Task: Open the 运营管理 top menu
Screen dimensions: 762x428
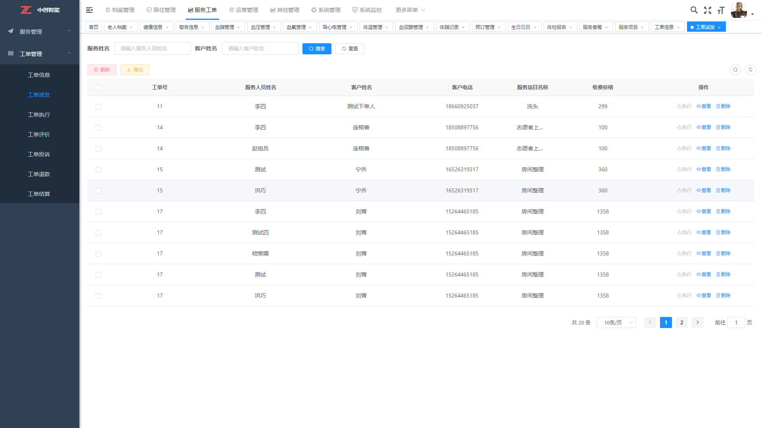Action: pos(244,10)
